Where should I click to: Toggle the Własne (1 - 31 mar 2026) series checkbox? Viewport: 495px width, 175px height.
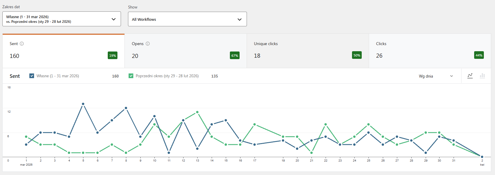[32, 76]
